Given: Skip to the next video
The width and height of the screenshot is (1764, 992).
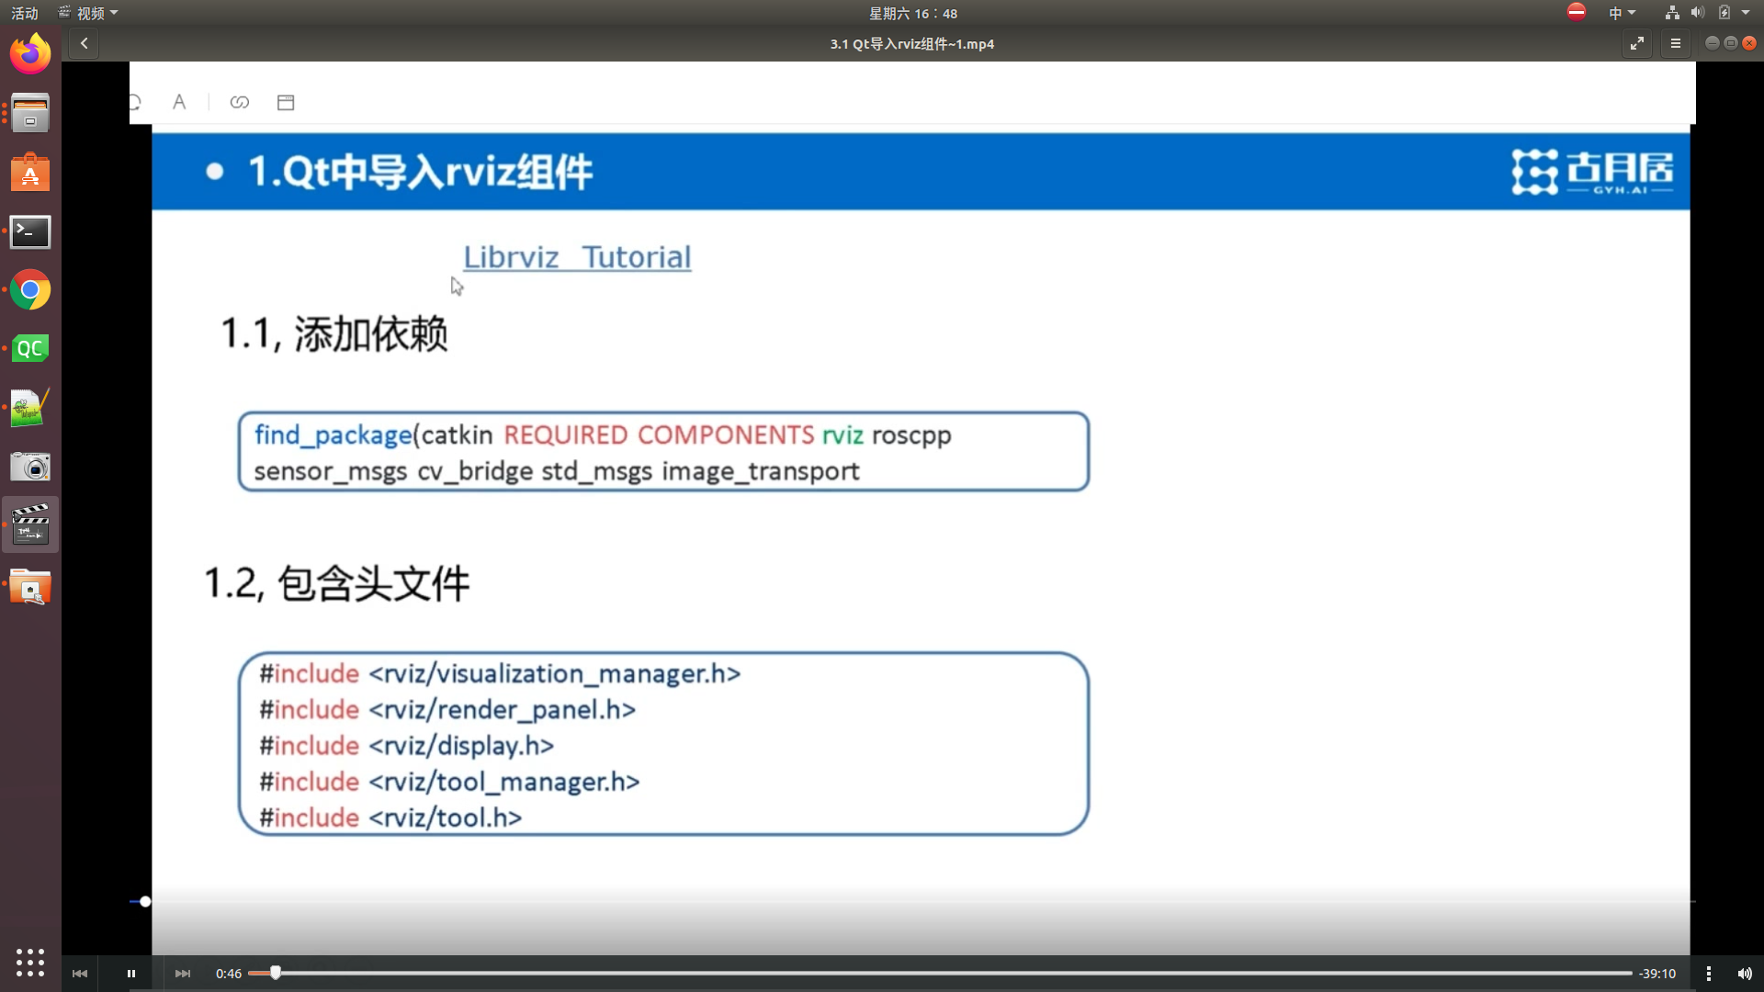Looking at the screenshot, I should tap(183, 974).
